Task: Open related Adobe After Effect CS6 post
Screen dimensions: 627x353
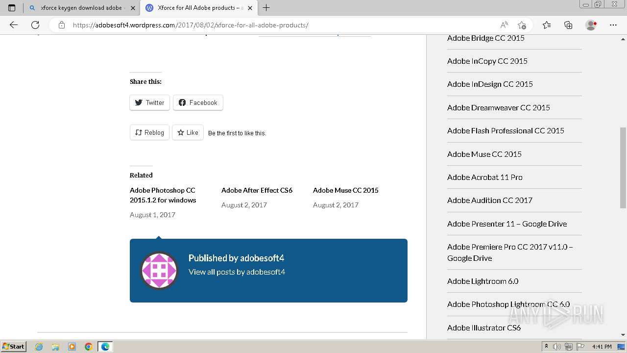Action: (257, 190)
